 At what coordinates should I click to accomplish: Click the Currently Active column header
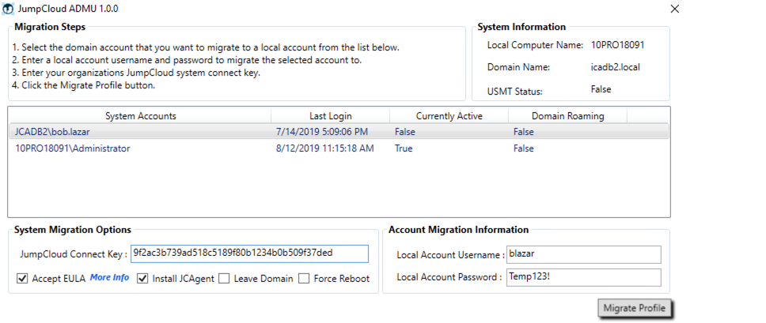coord(449,116)
